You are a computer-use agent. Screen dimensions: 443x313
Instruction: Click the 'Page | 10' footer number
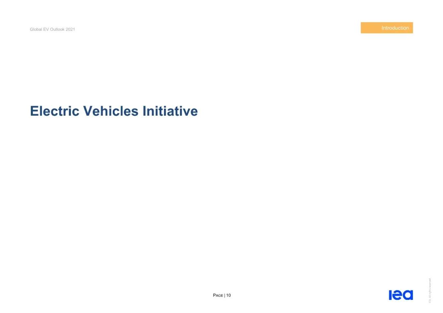(222, 295)
